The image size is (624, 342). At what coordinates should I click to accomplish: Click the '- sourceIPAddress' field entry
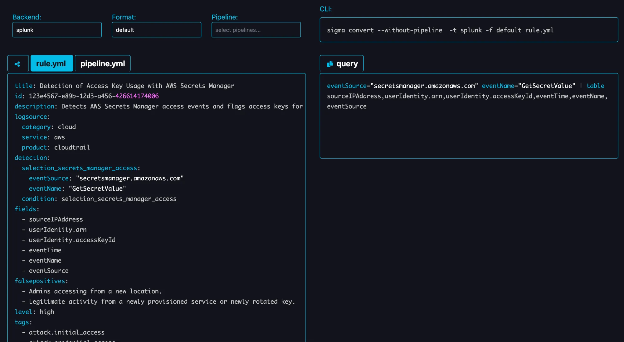[x=52, y=219]
